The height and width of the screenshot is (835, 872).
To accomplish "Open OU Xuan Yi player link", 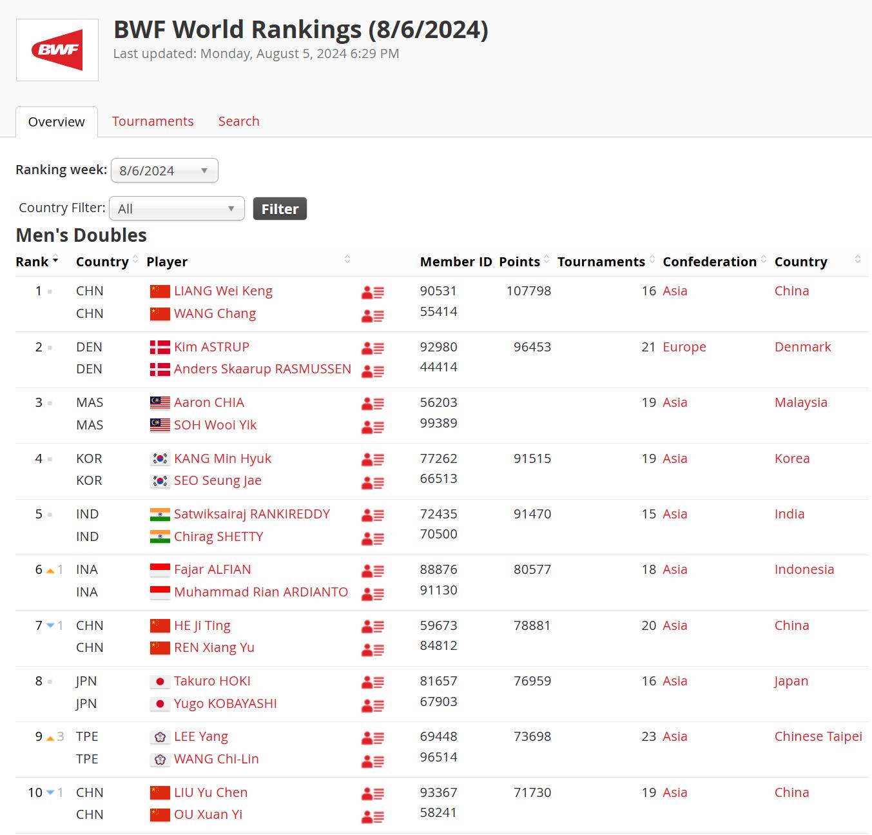I will point(208,814).
